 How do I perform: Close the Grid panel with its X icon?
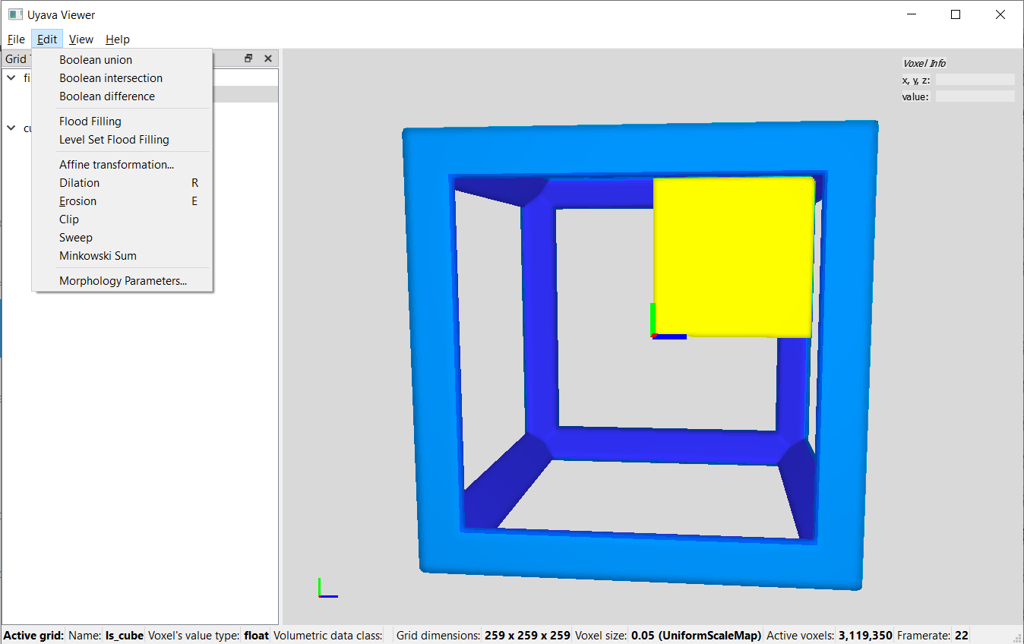coord(267,58)
